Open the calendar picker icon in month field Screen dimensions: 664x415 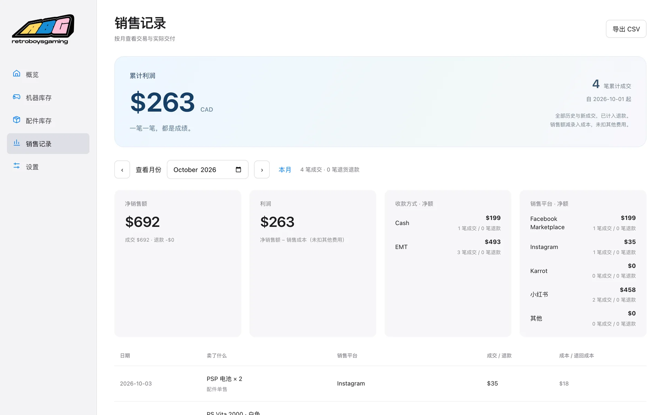[238, 169]
